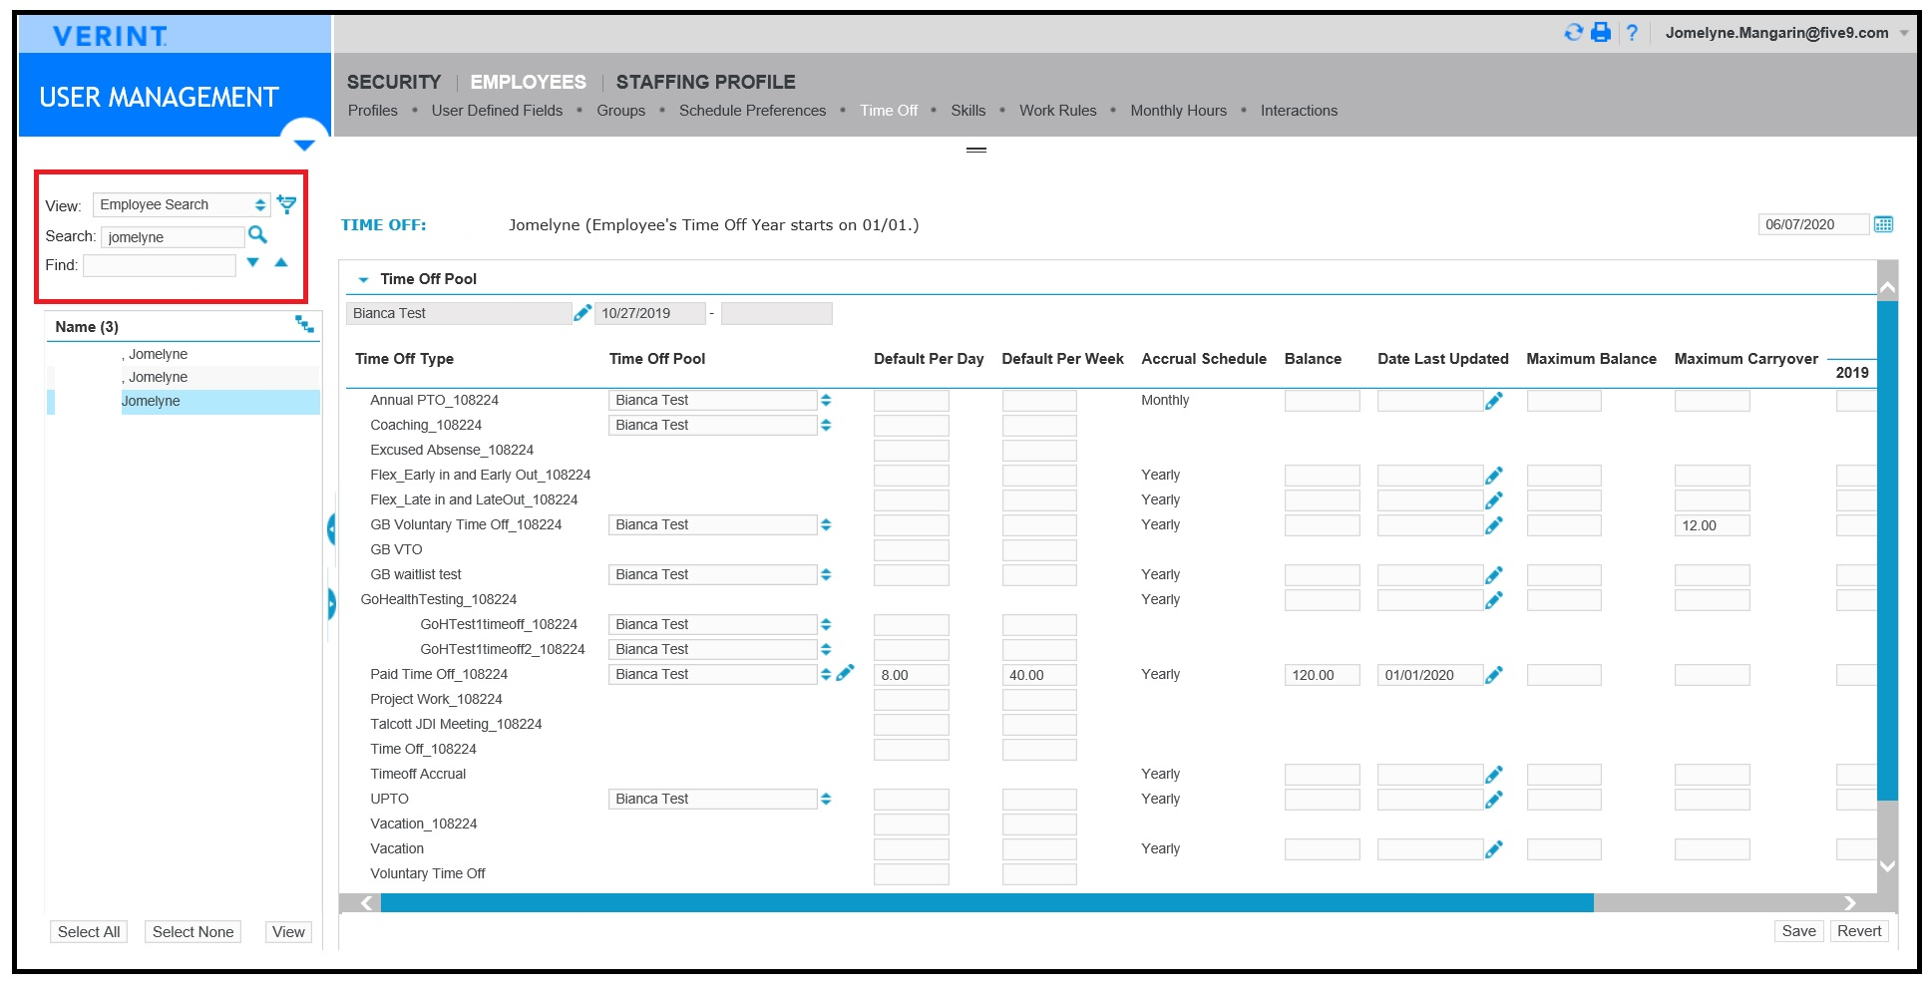Click the horizontal scrollbar right arrow

(1850, 903)
